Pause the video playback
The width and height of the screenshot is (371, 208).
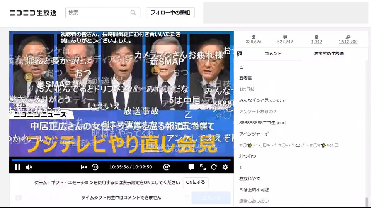point(17,167)
